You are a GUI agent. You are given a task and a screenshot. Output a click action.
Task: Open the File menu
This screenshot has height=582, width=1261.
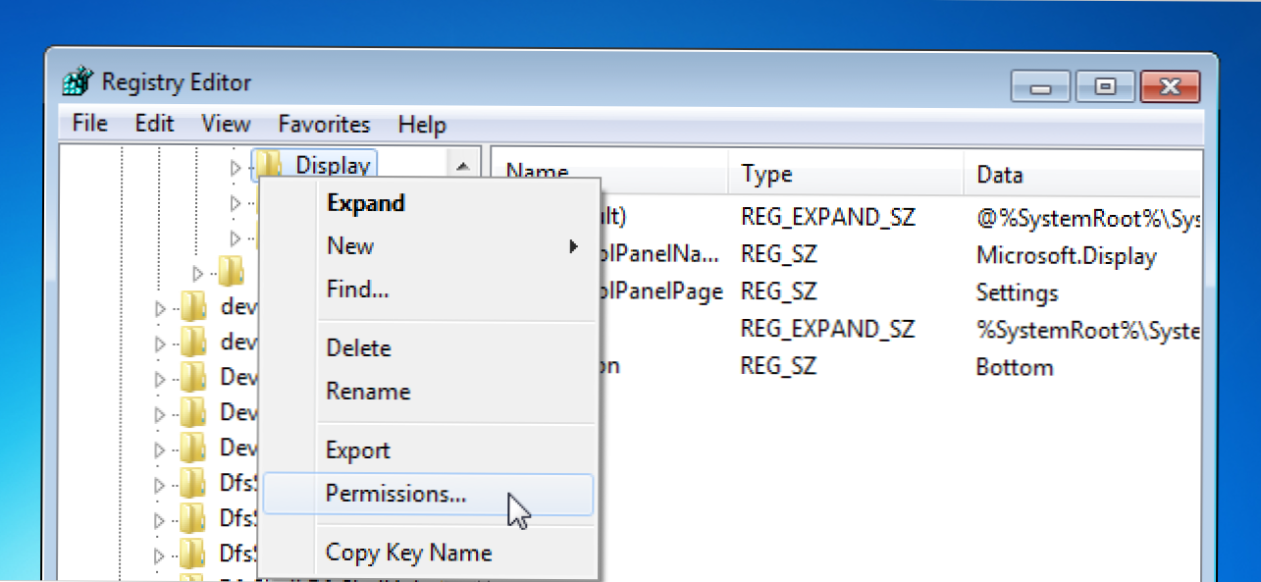pyautogui.click(x=90, y=124)
